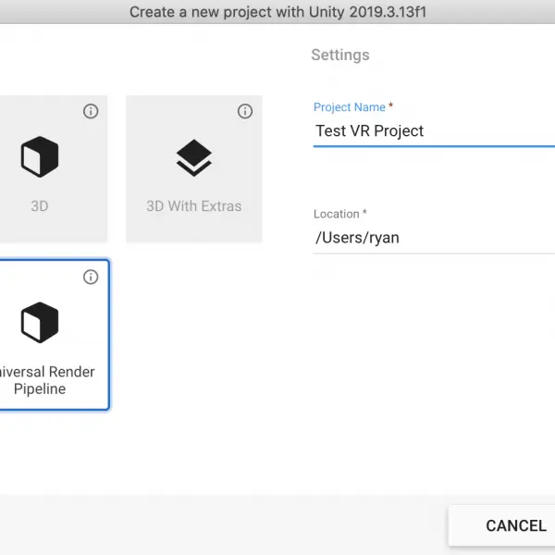Click the "Location" field label
The width and height of the screenshot is (555, 555).
(337, 214)
